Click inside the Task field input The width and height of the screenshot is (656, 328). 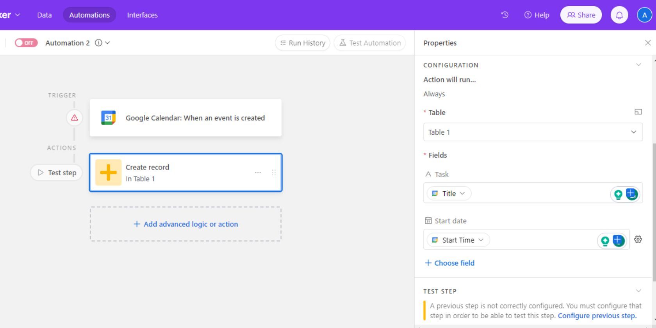539,193
